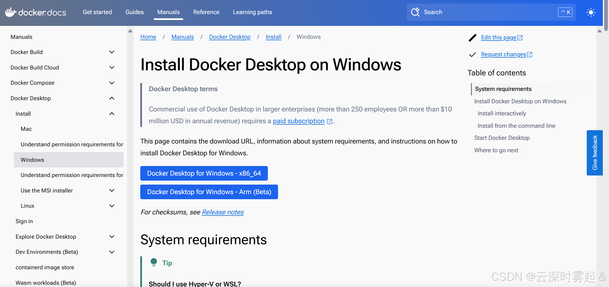The height and width of the screenshot is (287, 609).
Task: Click external icon after Edit this page
Action: 520,37
